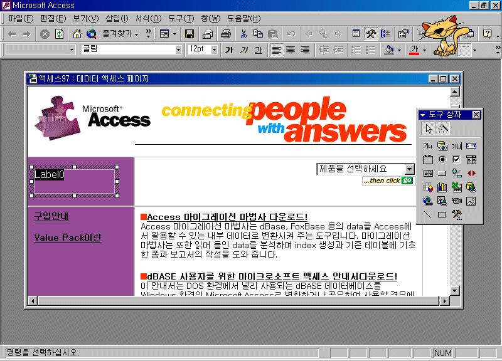The image size is (502, 361).
Task: Click the Save floppy disk icon
Action: 190,34
